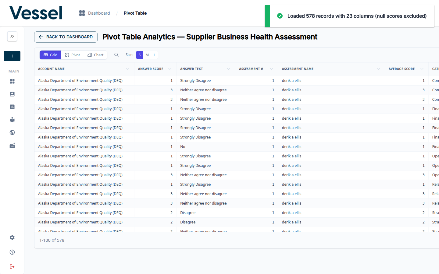Click the red logout icon

pos(12,267)
